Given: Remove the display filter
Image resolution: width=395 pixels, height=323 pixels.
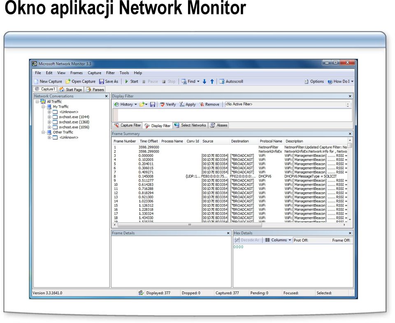Looking at the screenshot, I should point(209,105).
